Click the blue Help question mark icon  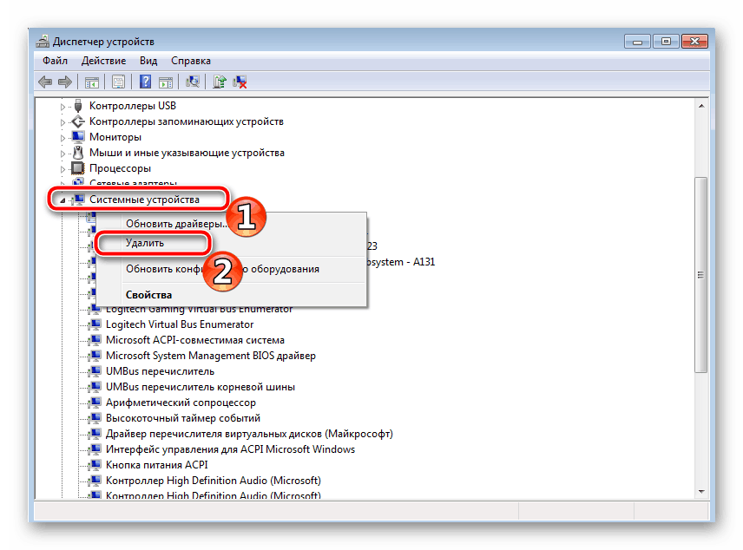(145, 82)
